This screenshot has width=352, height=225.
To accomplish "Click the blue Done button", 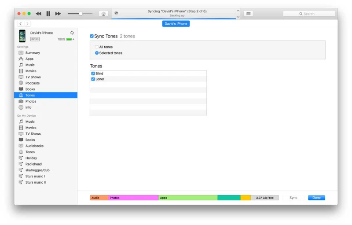I will pos(316,198).
